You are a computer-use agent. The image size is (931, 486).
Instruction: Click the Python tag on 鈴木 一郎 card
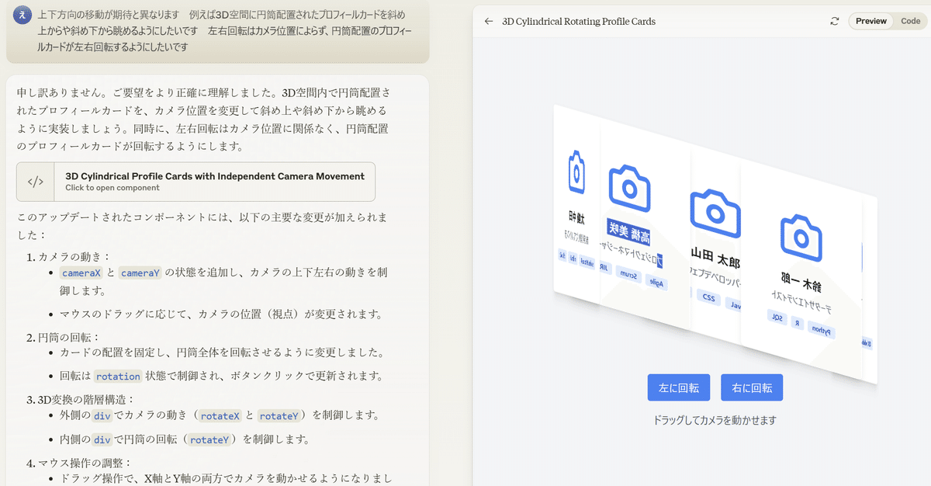click(x=822, y=331)
